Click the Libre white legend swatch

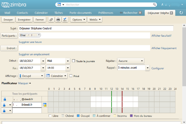point(50,116)
